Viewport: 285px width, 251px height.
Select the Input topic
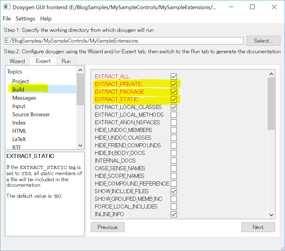pyautogui.click(x=19, y=106)
